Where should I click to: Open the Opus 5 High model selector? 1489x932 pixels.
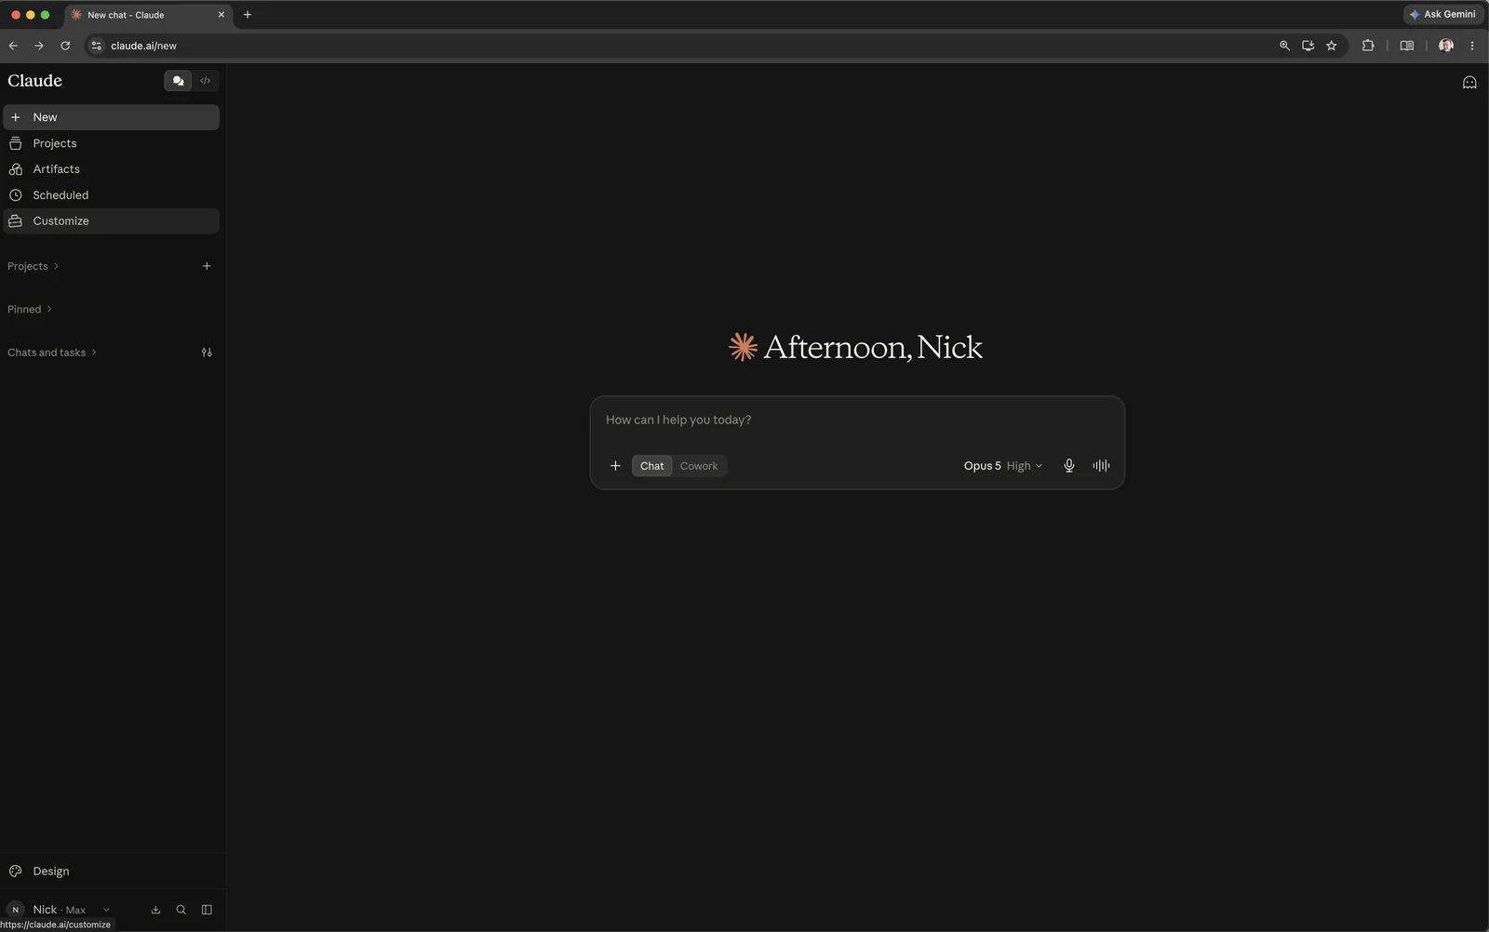(x=1003, y=466)
